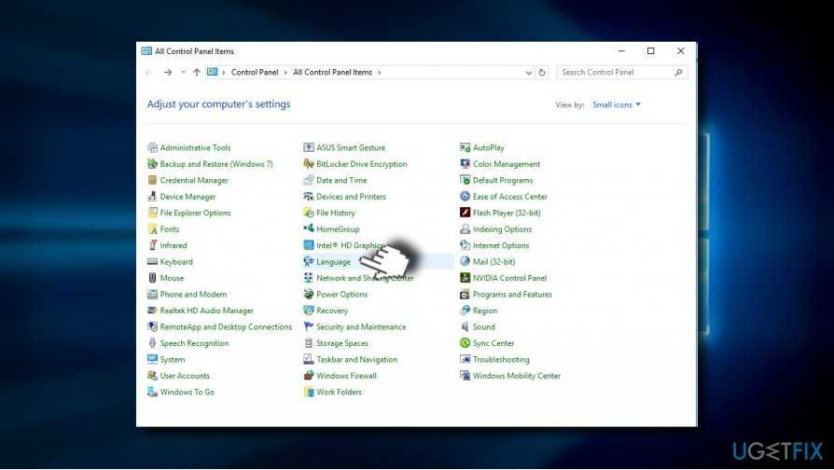
Task: Open the BitLocker Drive Encryption icon
Action: coord(309,164)
